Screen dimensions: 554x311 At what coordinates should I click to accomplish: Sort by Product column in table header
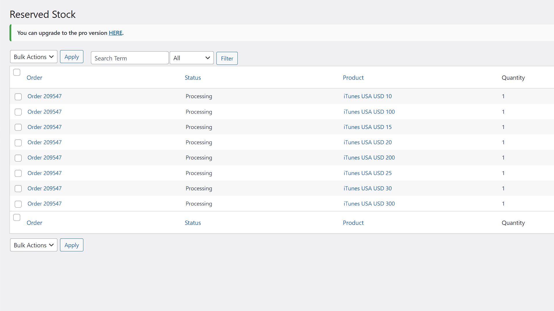(x=353, y=78)
